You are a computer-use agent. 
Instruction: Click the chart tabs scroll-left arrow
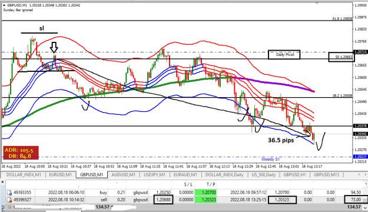pyautogui.click(x=359, y=174)
